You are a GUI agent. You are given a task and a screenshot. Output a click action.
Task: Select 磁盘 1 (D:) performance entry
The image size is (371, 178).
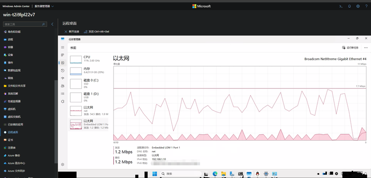click(x=88, y=97)
